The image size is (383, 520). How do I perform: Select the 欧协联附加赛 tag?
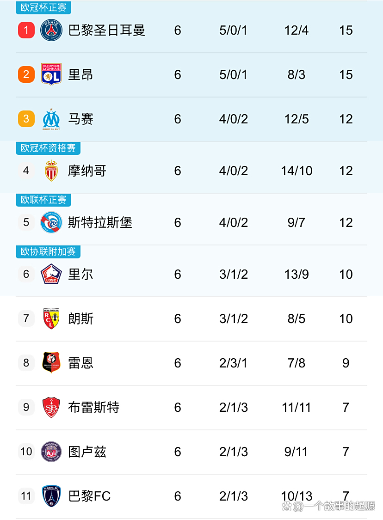click(48, 252)
